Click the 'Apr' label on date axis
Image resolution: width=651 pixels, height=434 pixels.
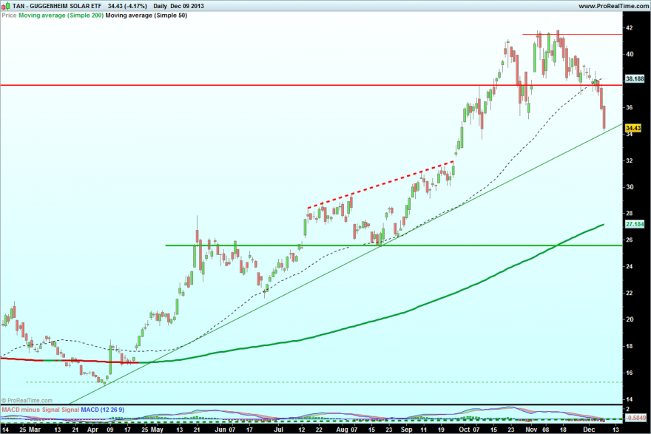[92, 430]
